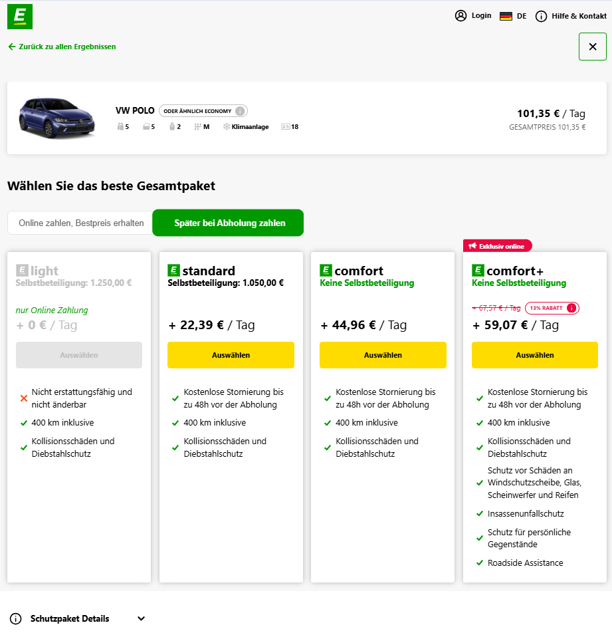
Task: Switch to Online zahlen, Bestpreis erhalten
Action: (x=81, y=223)
